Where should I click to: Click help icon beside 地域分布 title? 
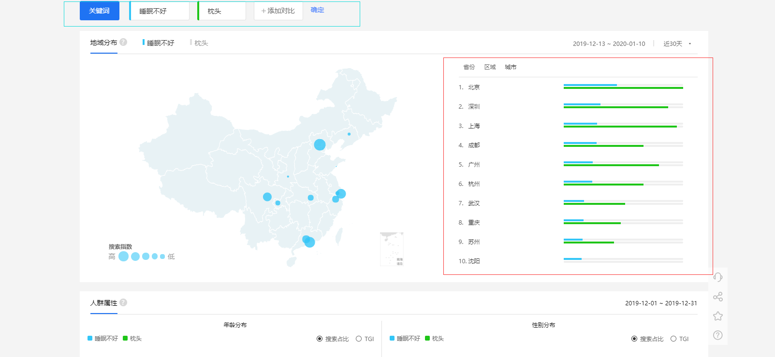(x=123, y=42)
